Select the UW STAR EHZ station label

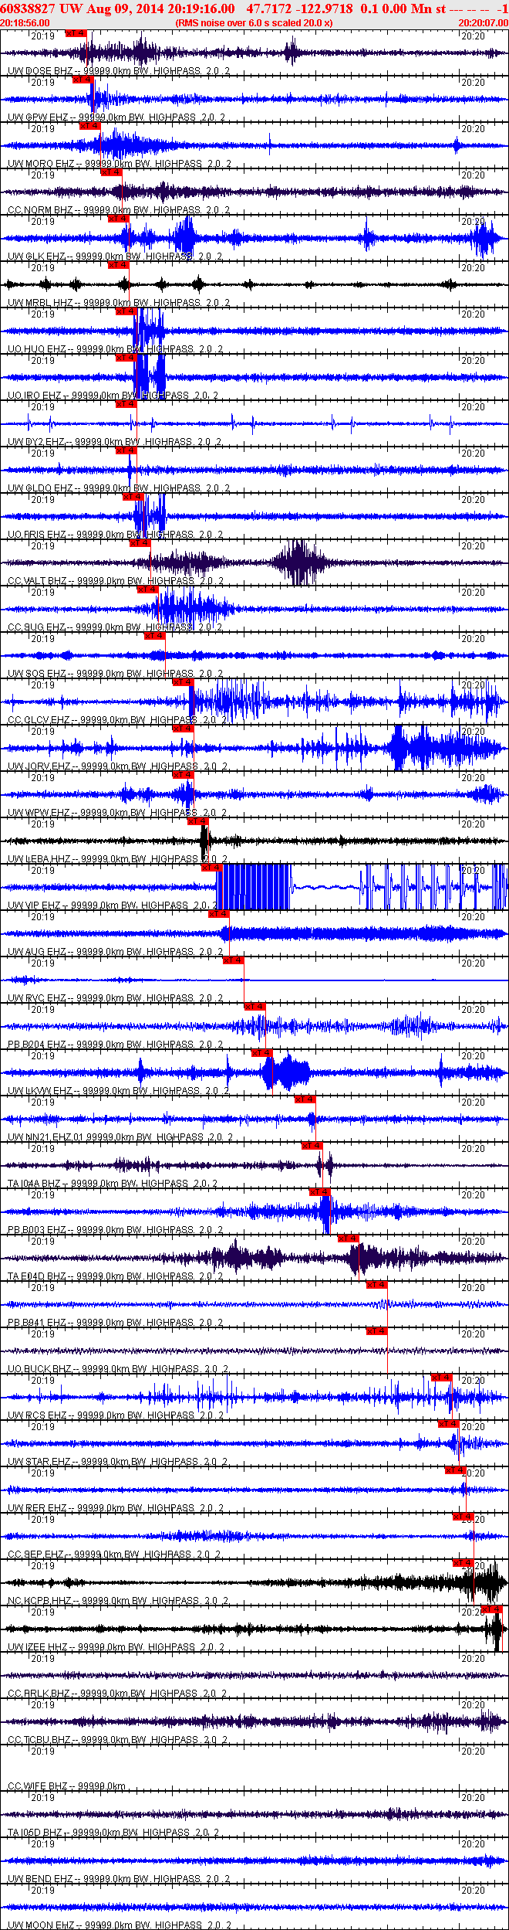click(x=39, y=1462)
